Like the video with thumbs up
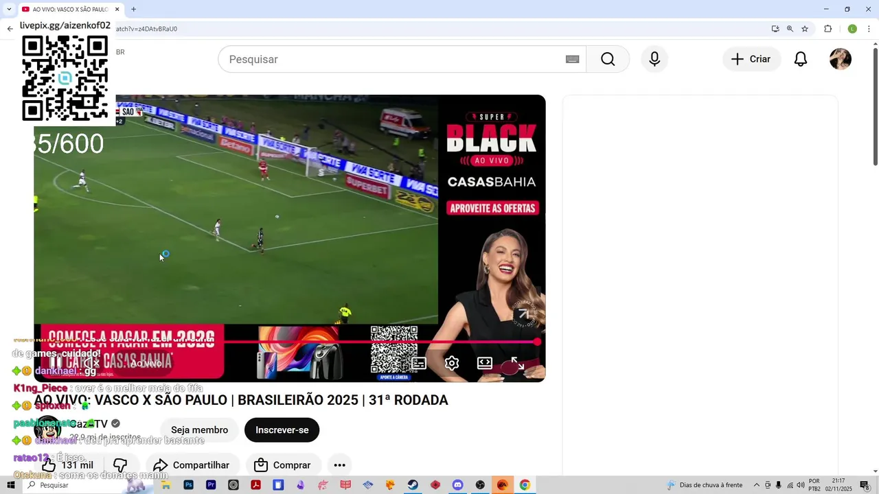This screenshot has width=879, height=494. 67,465
